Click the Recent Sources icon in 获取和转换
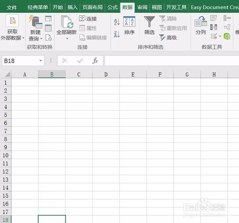The width and height of the screenshot is (239, 223). (48, 38)
